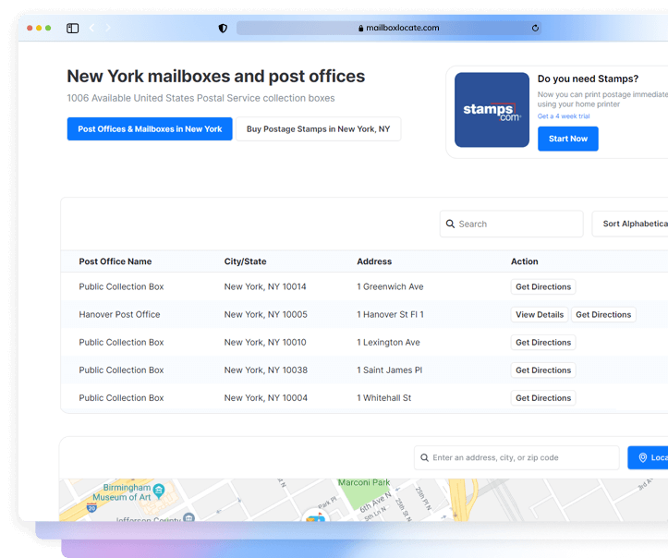Click the browser back arrow

(92, 29)
